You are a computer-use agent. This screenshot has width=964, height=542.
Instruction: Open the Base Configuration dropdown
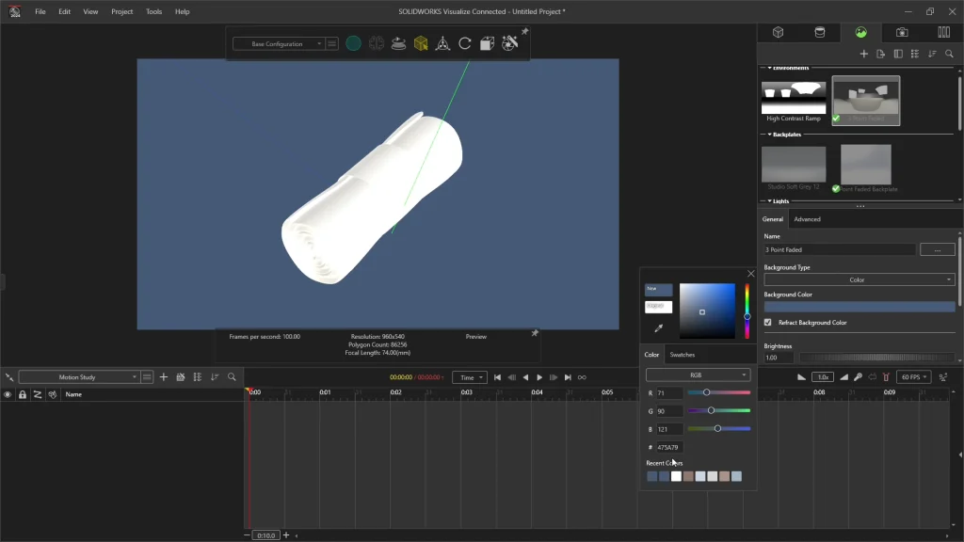pos(279,43)
